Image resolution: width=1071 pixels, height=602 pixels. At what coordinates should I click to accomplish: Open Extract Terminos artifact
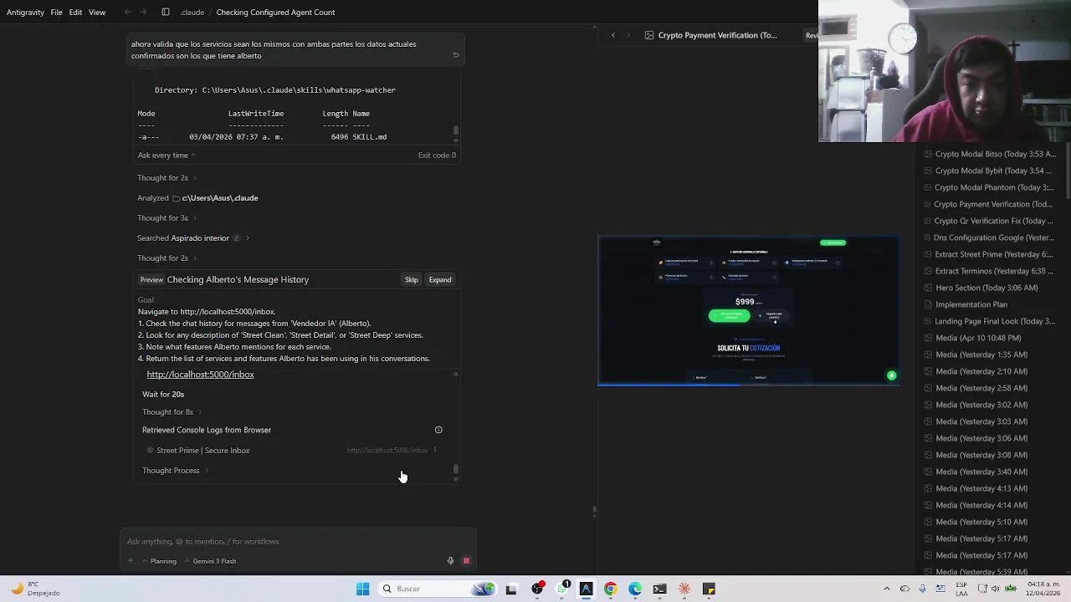988,271
